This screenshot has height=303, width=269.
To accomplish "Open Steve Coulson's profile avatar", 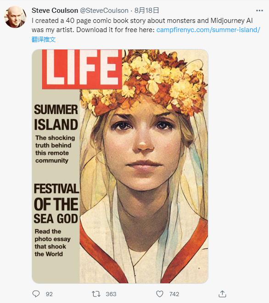I will 15,17.
